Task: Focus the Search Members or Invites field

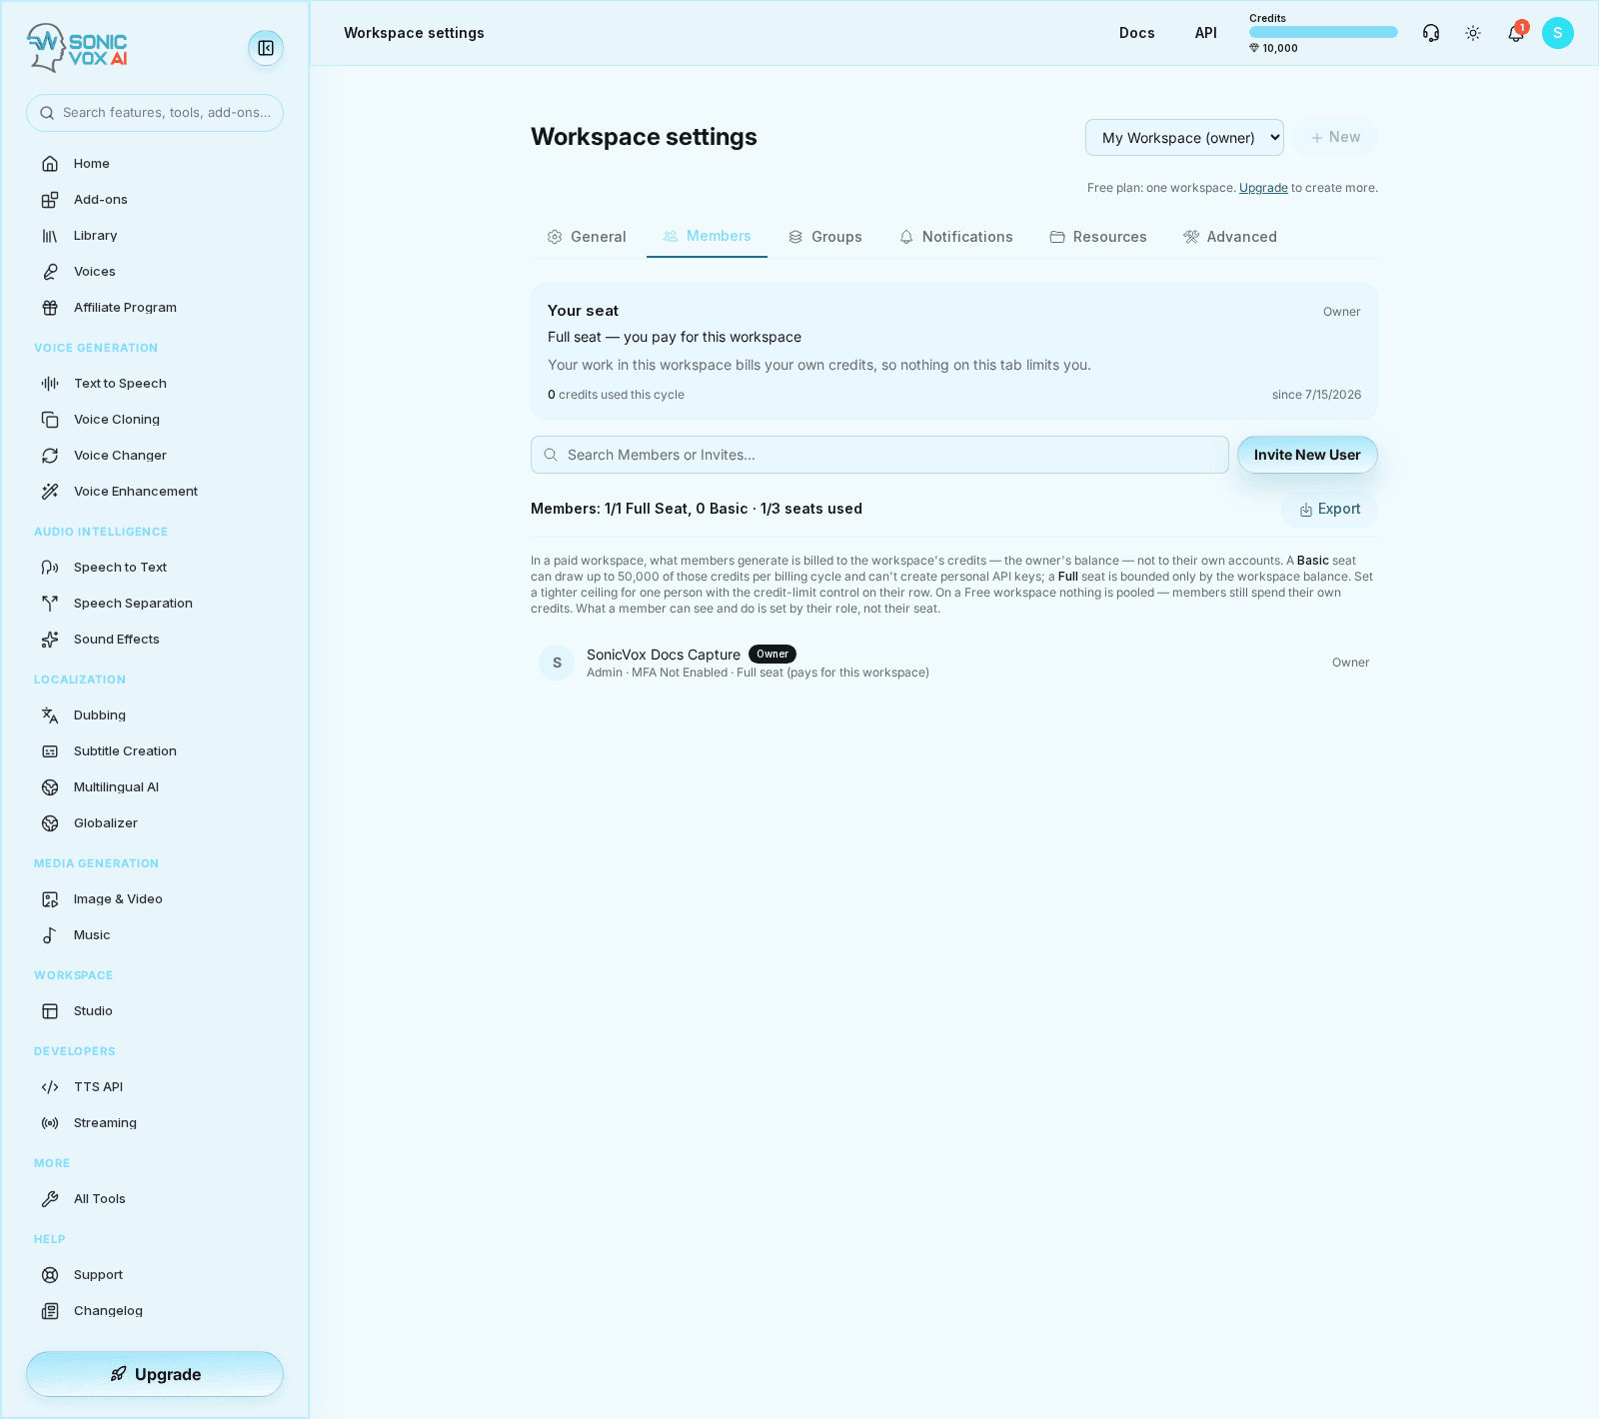Action: pyautogui.click(x=879, y=455)
